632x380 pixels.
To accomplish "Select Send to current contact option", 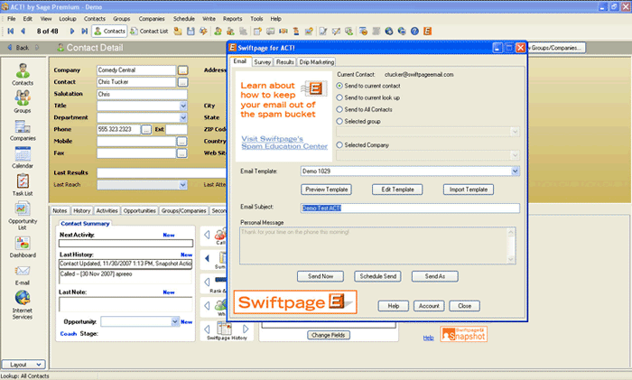I will click(x=339, y=86).
